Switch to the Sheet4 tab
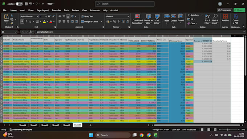The height and width of the screenshot is (139, 247). (x=23, y=125)
